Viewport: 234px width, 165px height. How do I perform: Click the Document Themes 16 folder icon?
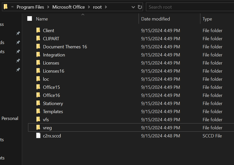click(x=38, y=47)
